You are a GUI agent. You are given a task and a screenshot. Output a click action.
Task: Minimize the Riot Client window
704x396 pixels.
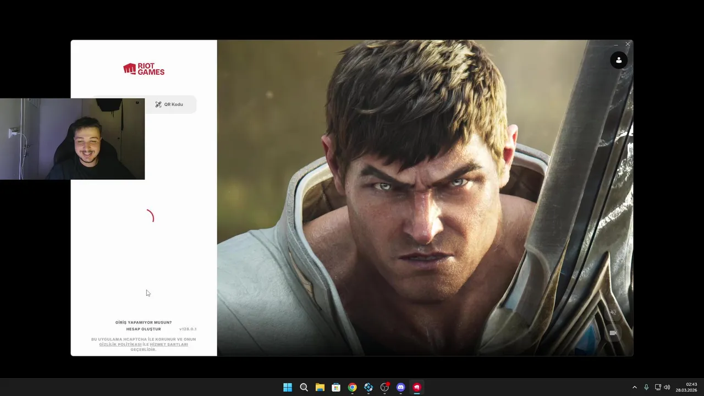pyautogui.click(x=616, y=44)
